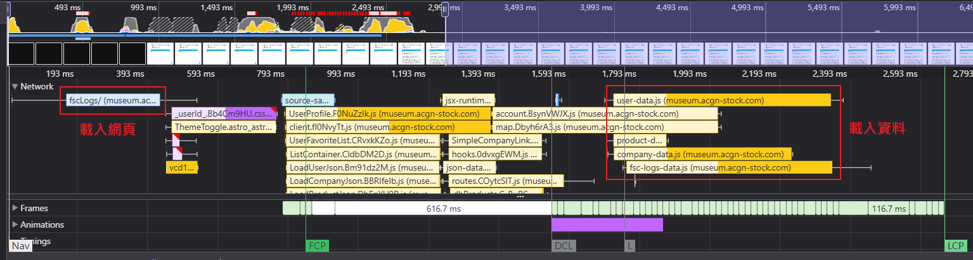Select the 116.7 ms frame
Image resolution: width=973 pixels, height=260 pixels.
coord(889,208)
